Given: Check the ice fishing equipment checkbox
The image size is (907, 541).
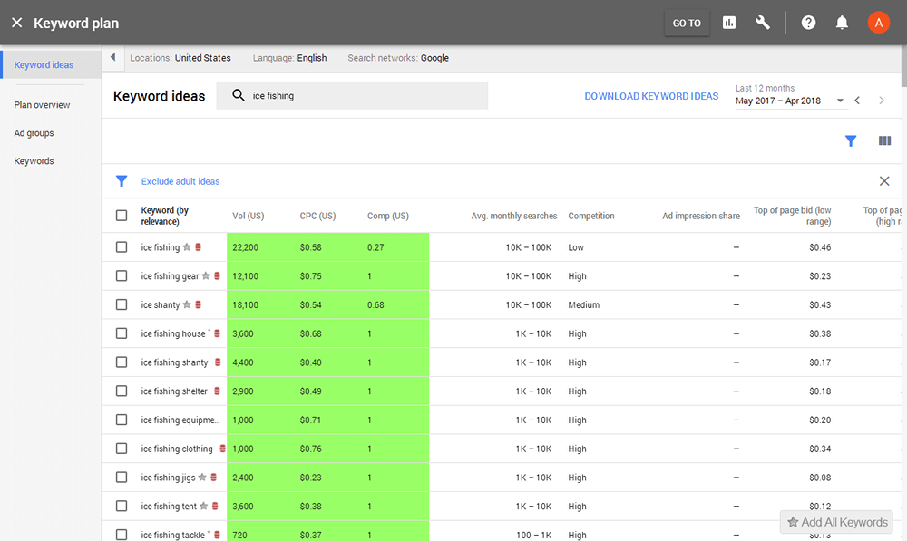Looking at the screenshot, I should [122, 420].
